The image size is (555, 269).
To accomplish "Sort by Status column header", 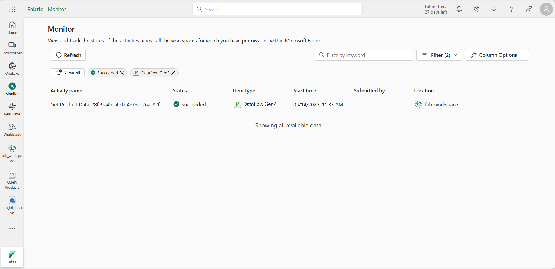I will [180, 91].
